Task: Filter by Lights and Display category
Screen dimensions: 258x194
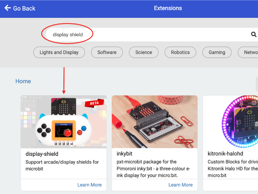Action: (59, 52)
